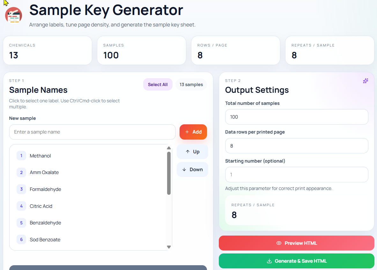The height and width of the screenshot is (270, 377).
Task: Click the Chemicals stat card
Action: 48,50
